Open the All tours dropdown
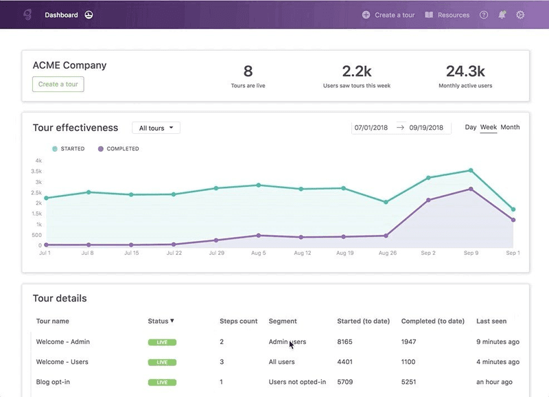Screen dimensions: 549x397 click(156, 128)
